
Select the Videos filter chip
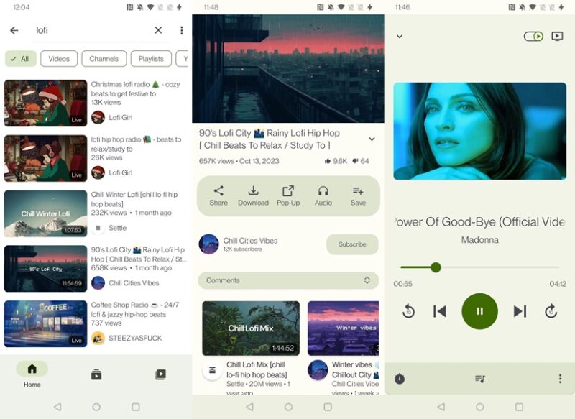59,58
